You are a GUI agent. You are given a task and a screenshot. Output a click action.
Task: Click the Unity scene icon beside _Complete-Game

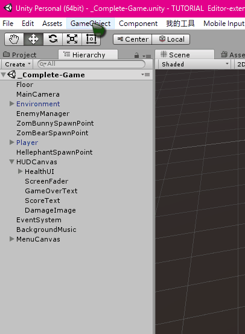[11, 74]
